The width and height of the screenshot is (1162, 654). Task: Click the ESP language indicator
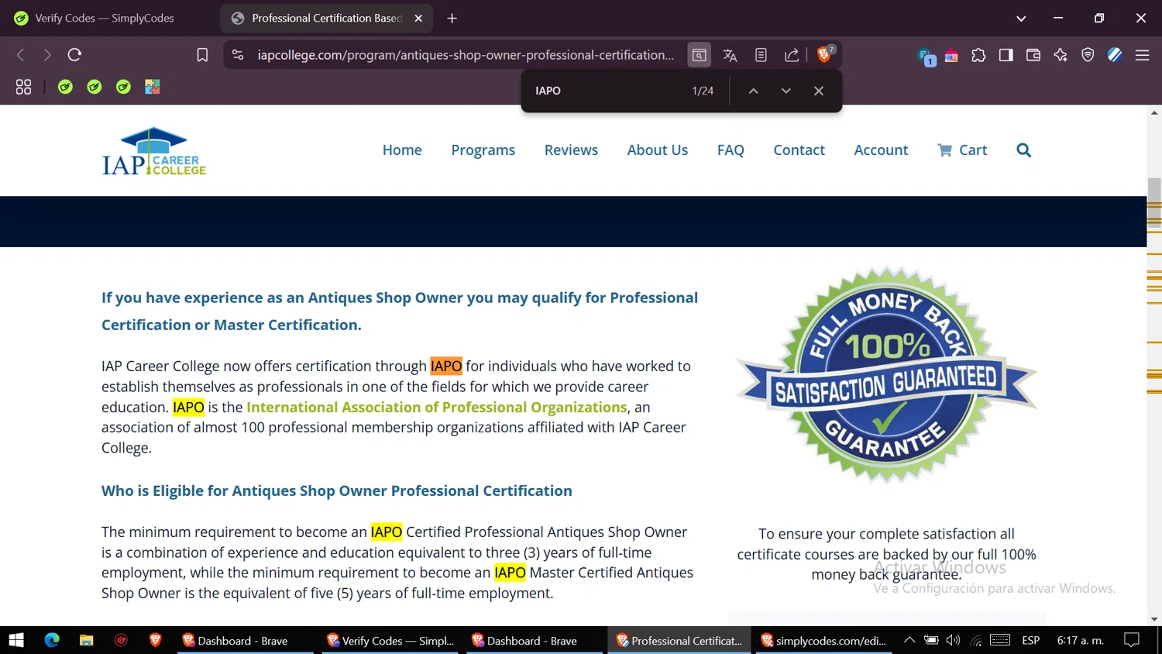[1030, 640]
